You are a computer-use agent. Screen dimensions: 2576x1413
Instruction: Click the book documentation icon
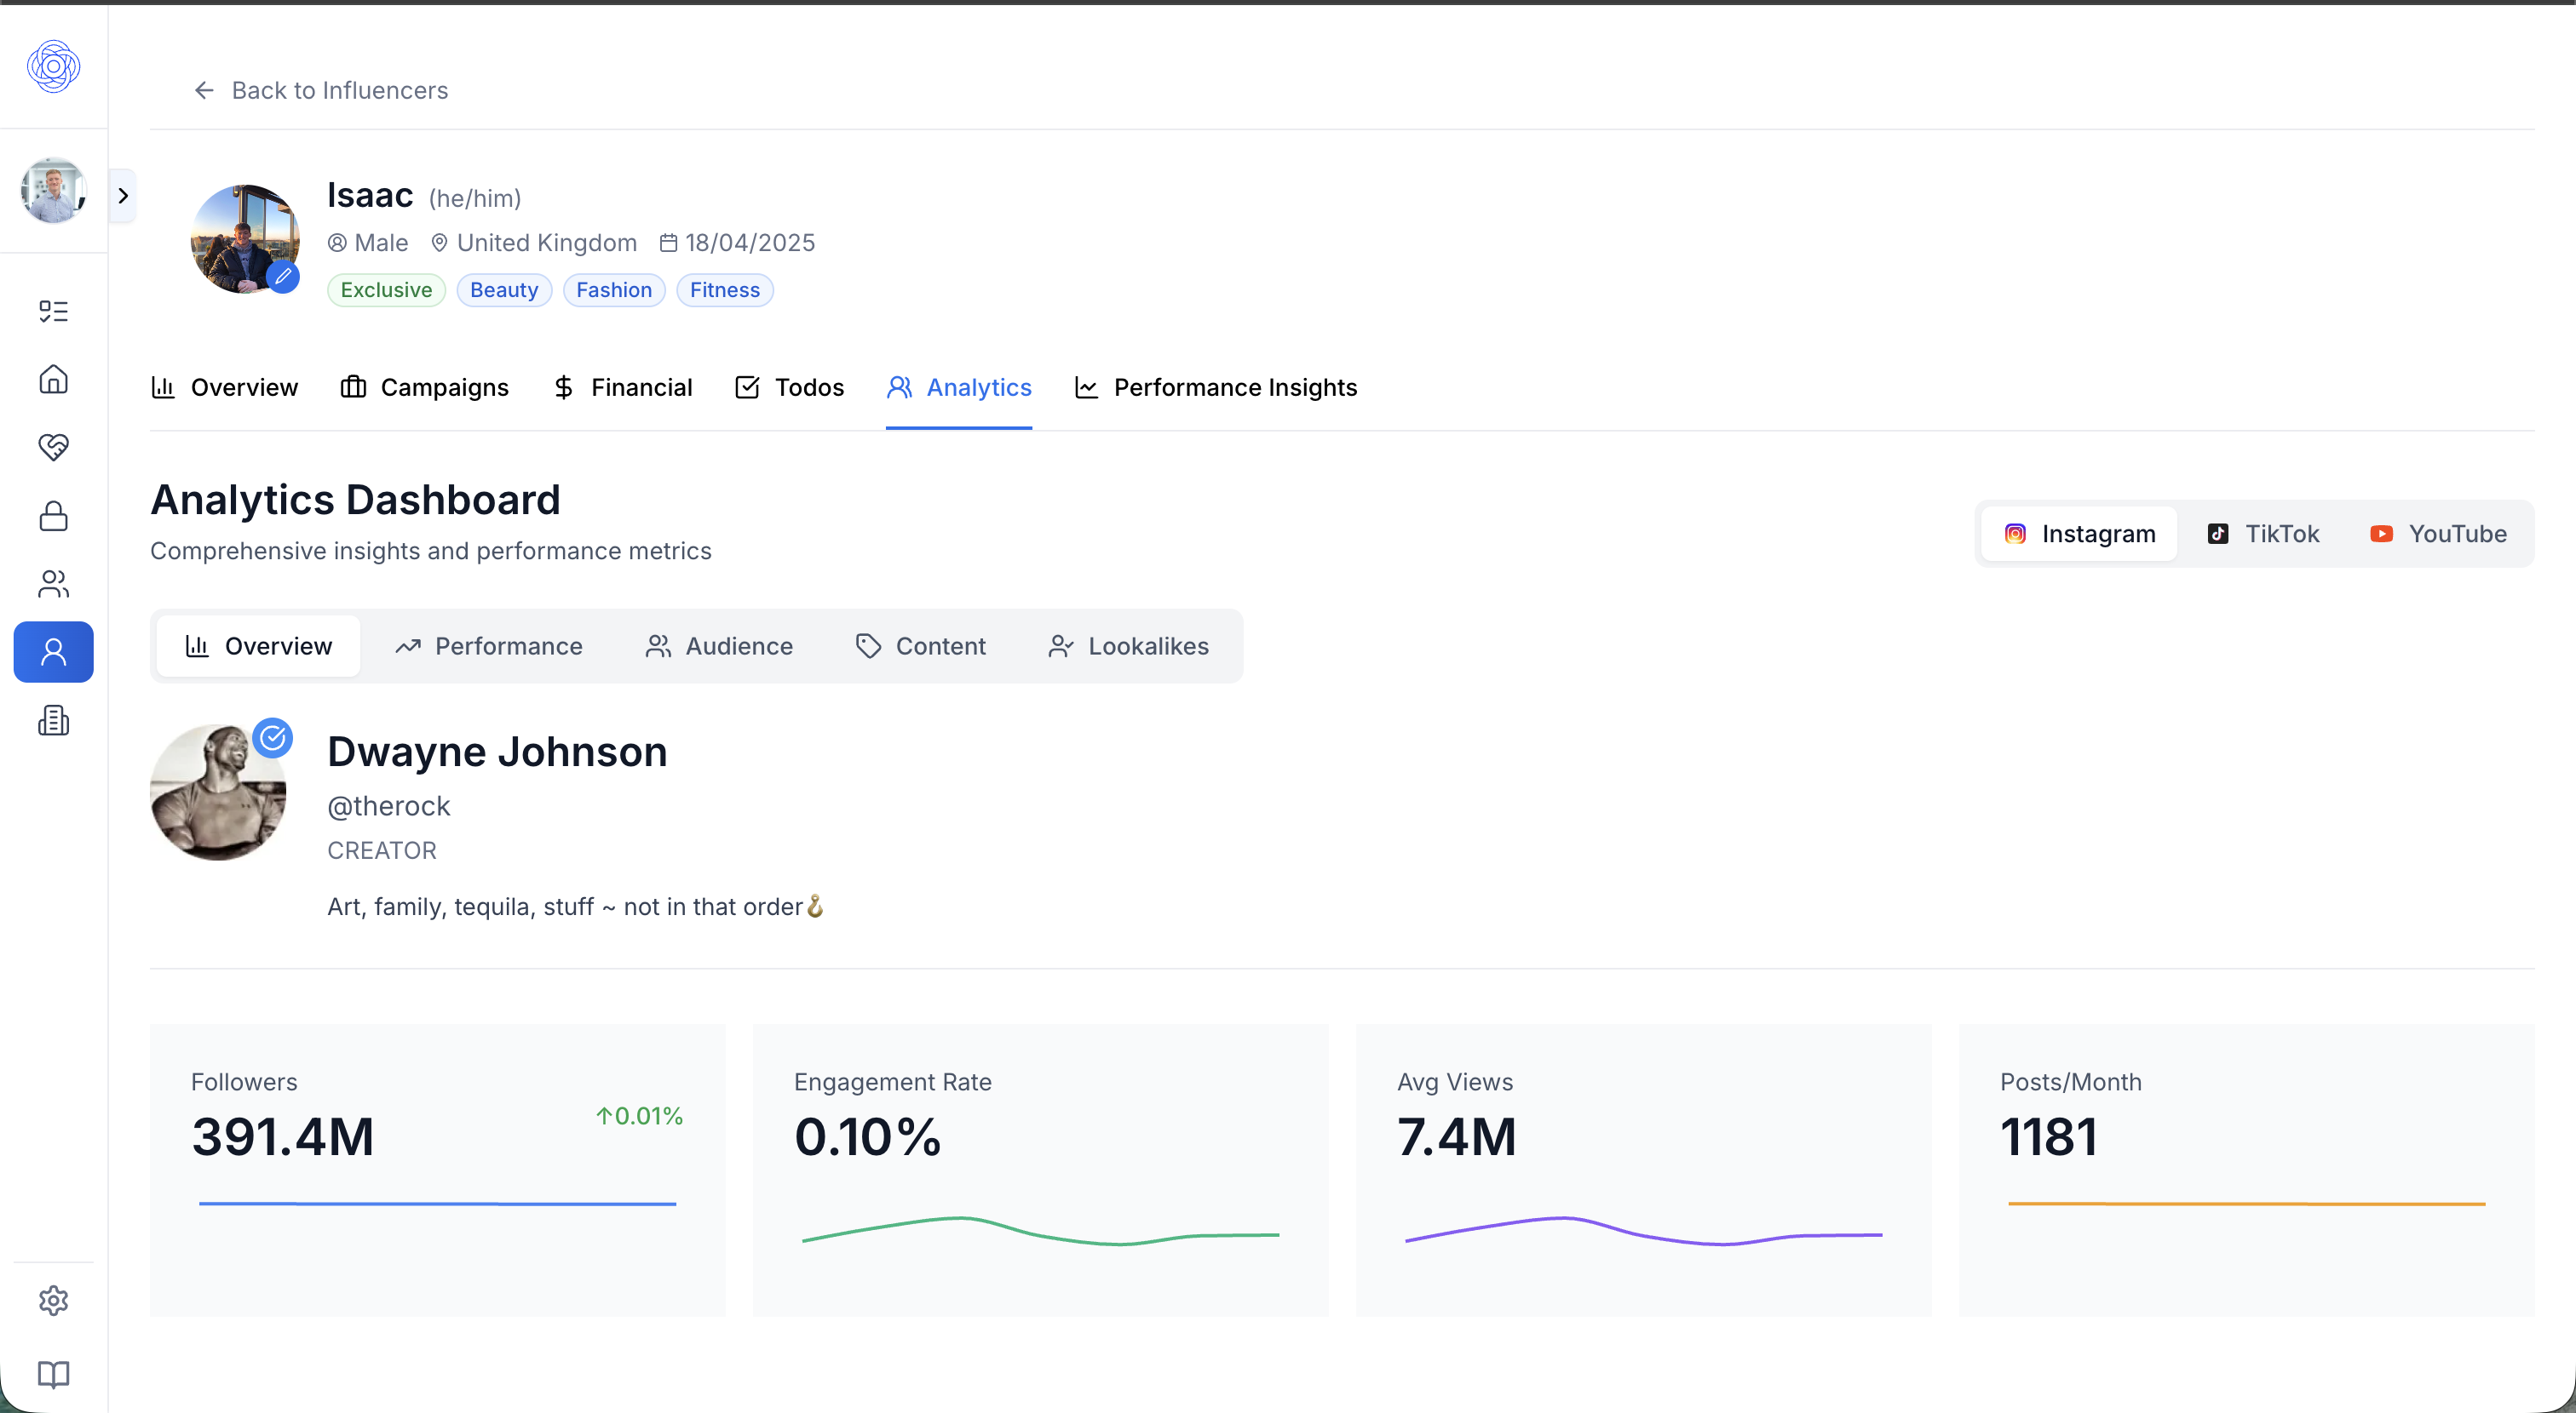[x=53, y=1374]
